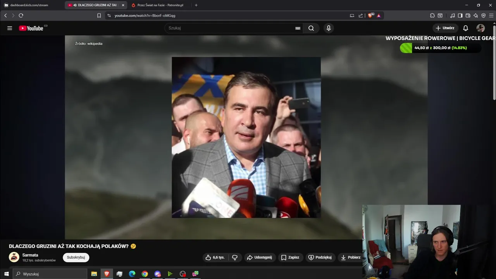Click the search magnifier button
The width and height of the screenshot is (496, 279).
coord(311,28)
